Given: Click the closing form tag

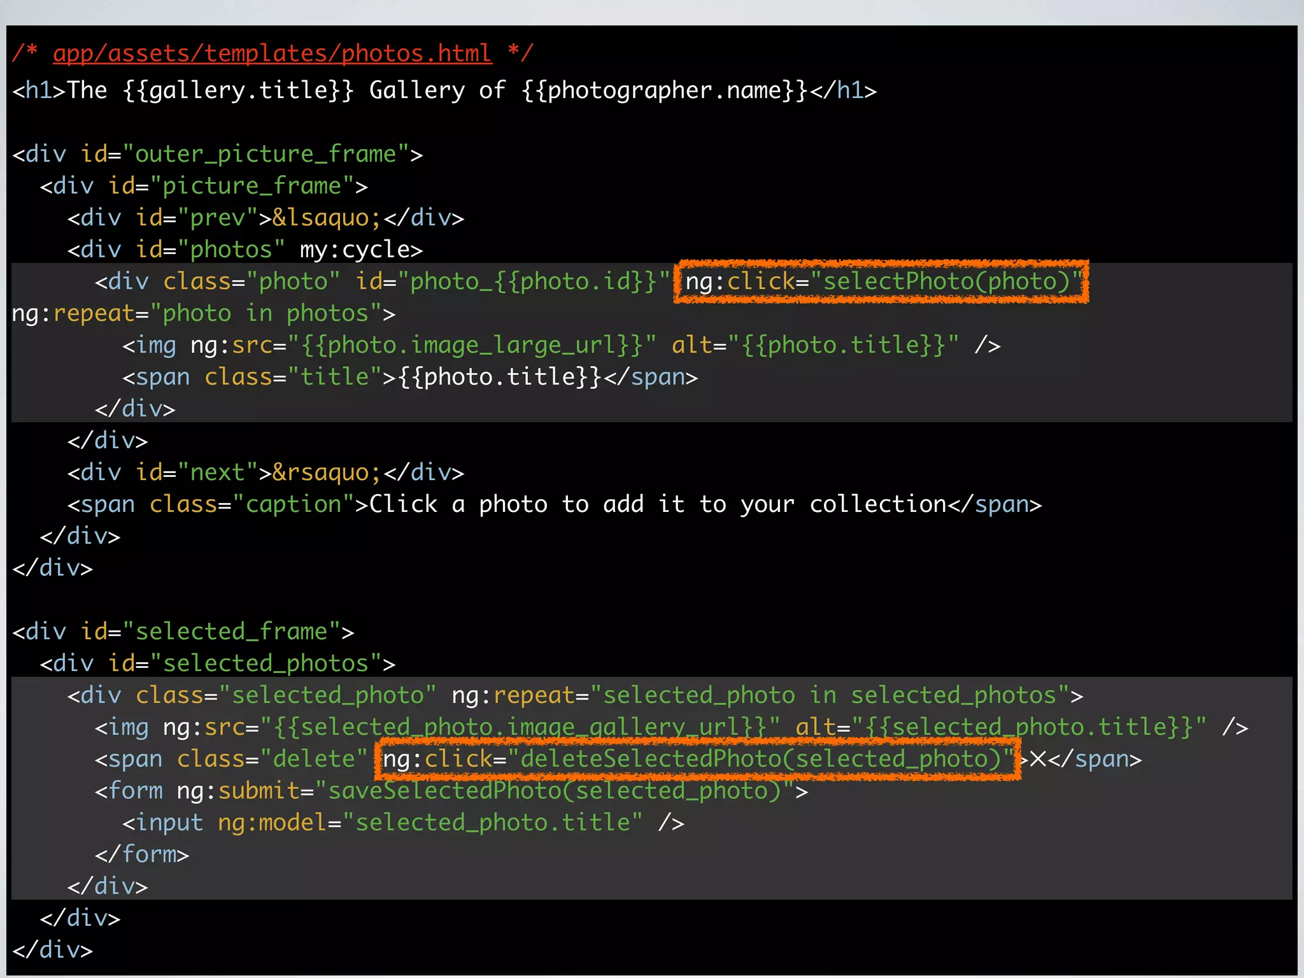Looking at the screenshot, I should (142, 854).
